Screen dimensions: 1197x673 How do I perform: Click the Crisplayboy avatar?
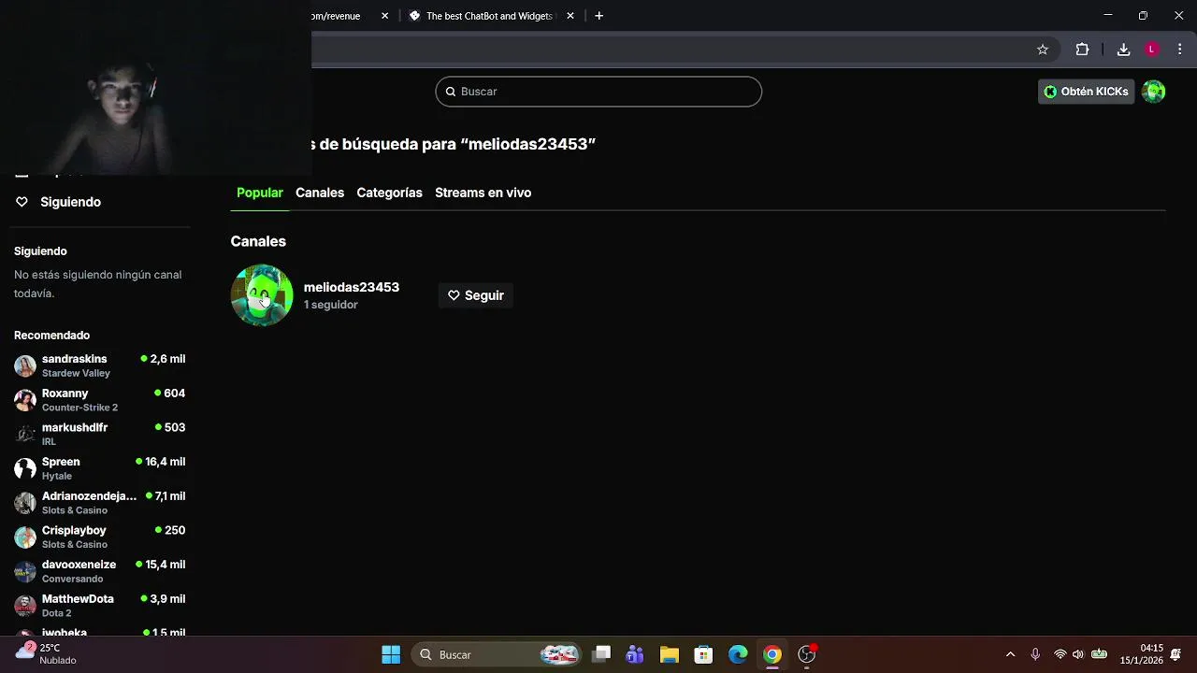coord(25,537)
